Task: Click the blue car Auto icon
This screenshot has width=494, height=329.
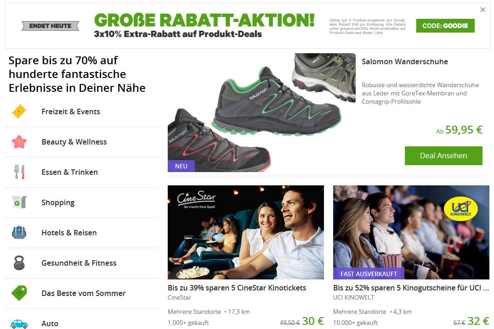Action: tap(19, 323)
